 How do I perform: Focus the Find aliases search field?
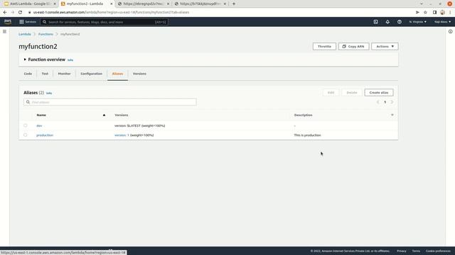110,102
